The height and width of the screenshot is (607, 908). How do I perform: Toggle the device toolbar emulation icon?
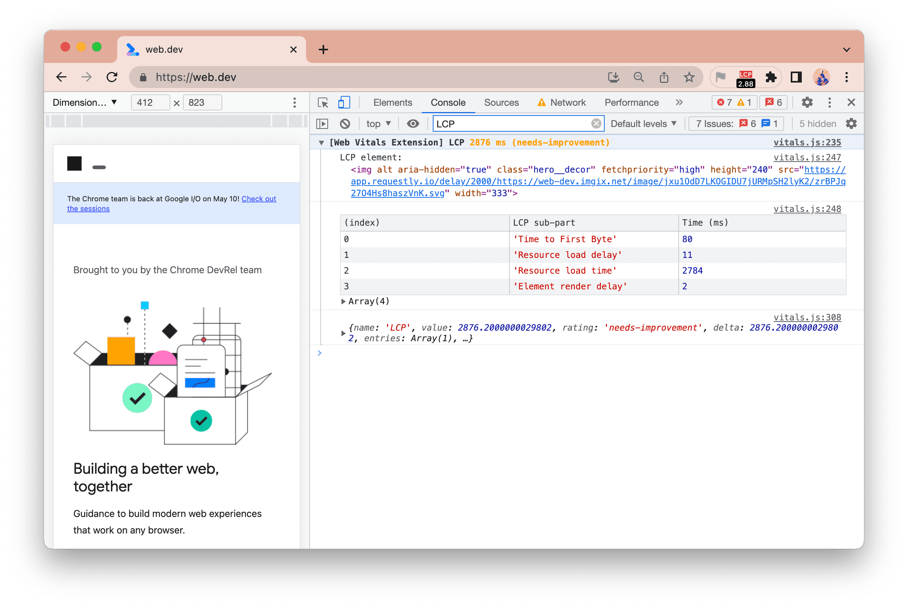344,102
